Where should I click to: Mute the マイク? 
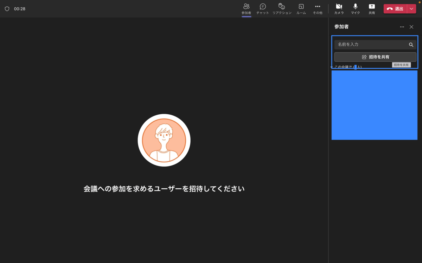(x=355, y=9)
